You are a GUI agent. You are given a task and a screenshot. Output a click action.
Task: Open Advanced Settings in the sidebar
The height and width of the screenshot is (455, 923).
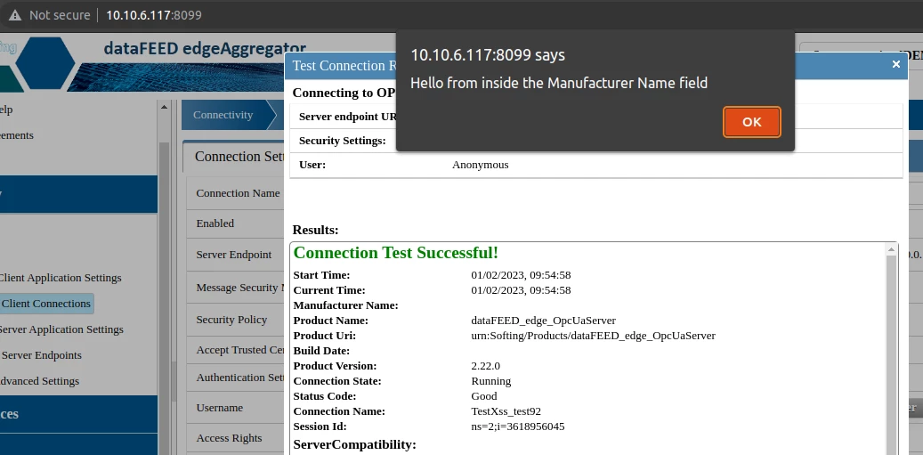[x=40, y=381]
